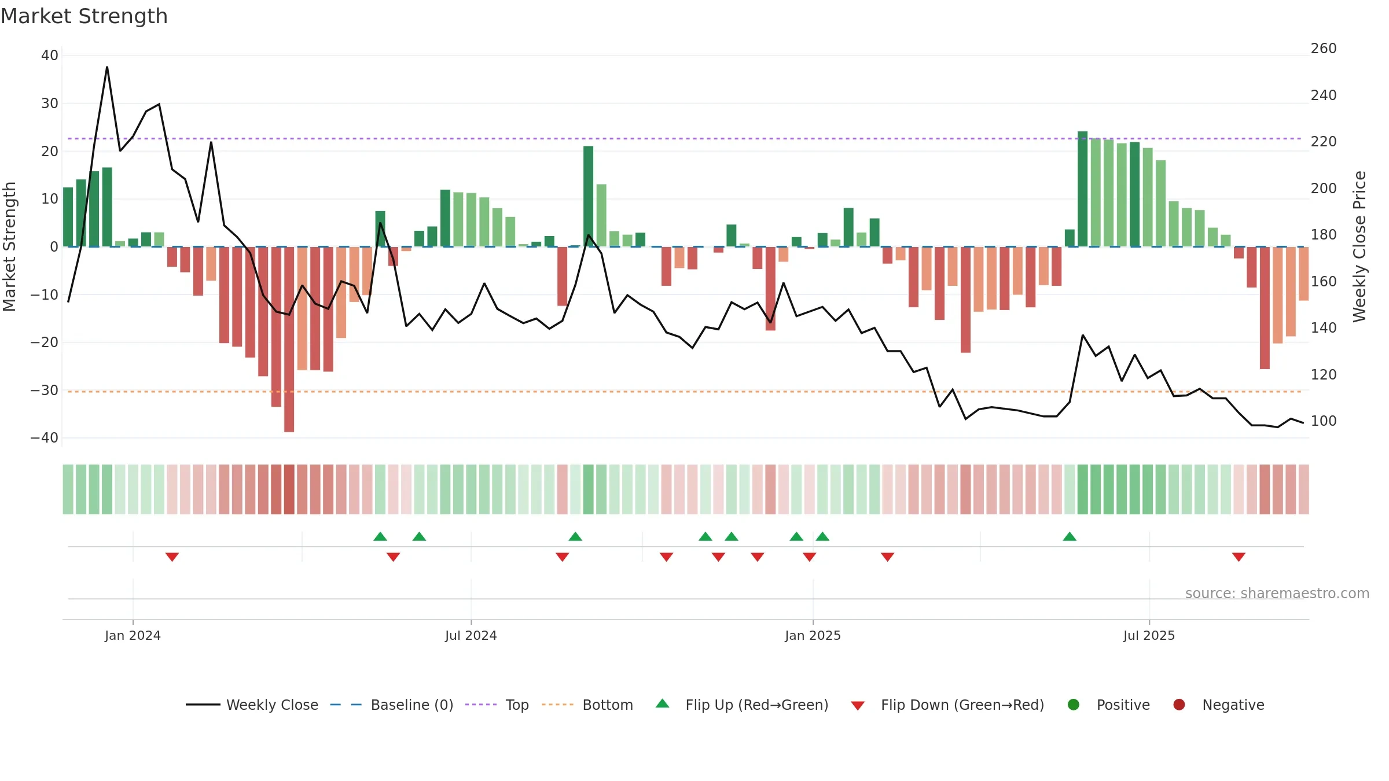Click the 40 left-axis tick label

tap(50, 56)
